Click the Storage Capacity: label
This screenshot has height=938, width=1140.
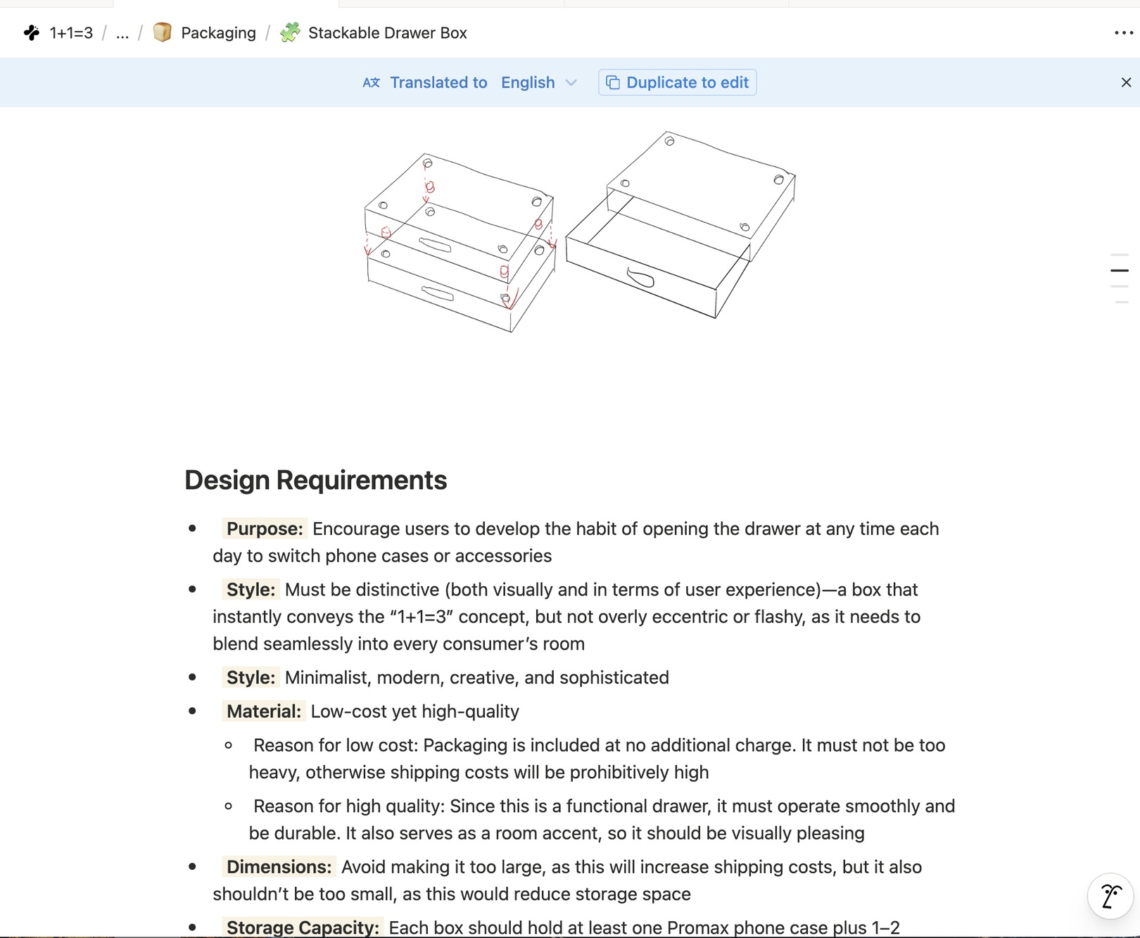[303, 927]
